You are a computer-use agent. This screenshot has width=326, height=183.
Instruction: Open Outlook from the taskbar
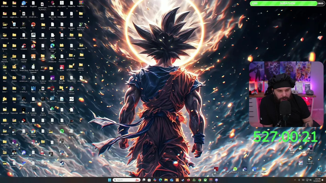pos(172,180)
